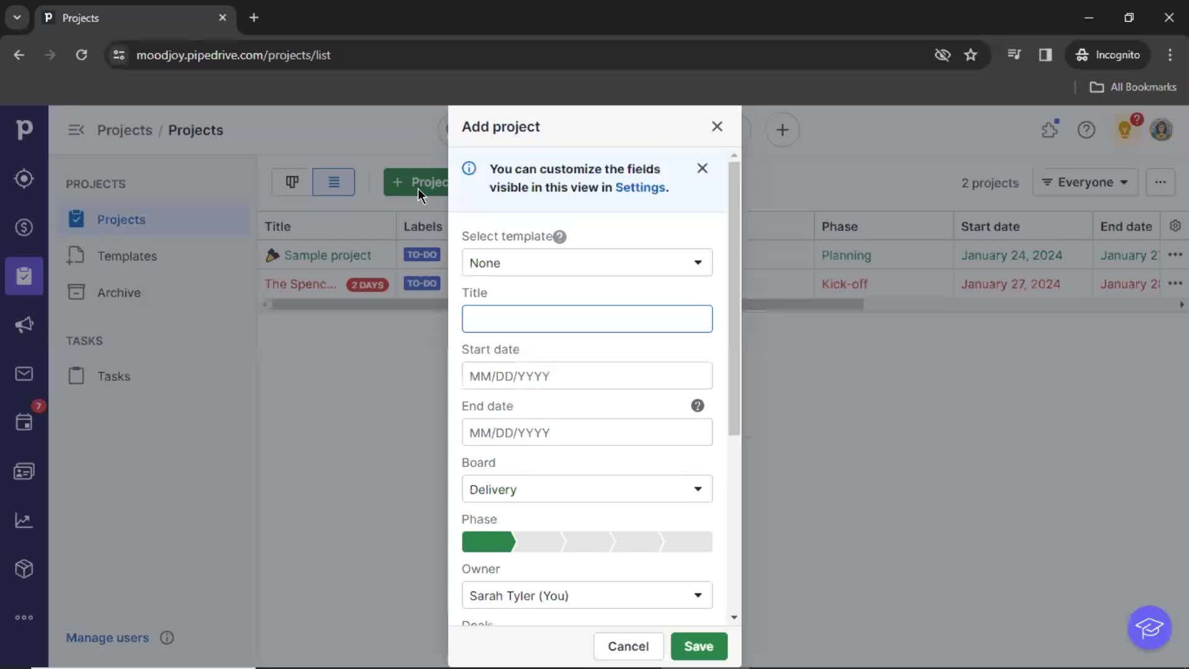1189x669 pixels.
Task: Click the Title input field
Action: pos(586,318)
